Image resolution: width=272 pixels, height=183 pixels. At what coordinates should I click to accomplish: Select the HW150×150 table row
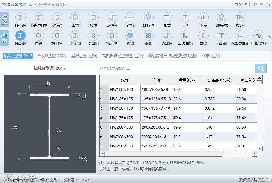click(178, 108)
